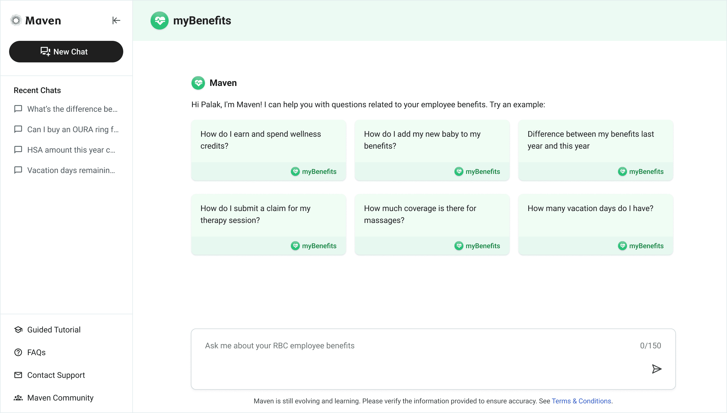The width and height of the screenshot is (727, 413).
Task: Focus the RBC employee benefits input field
Action: click(x=412, y=352)
